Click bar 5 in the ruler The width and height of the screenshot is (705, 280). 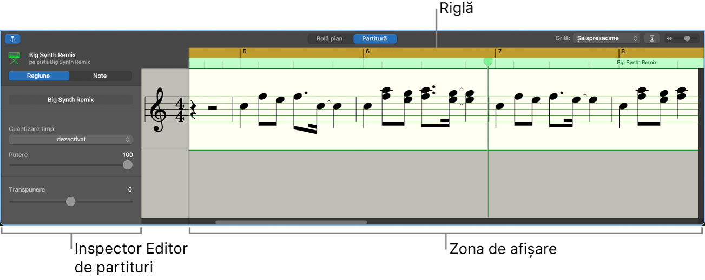tap(244, 52)
